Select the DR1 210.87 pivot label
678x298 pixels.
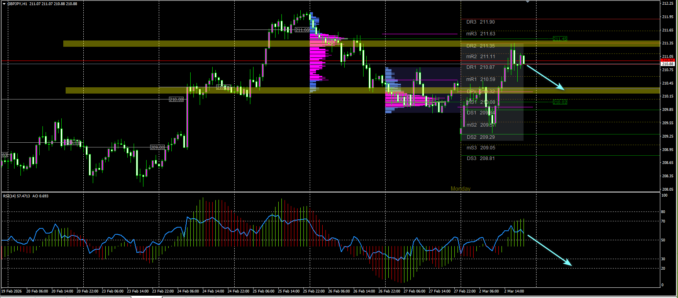pyautogui.click(x=480, y=67)
